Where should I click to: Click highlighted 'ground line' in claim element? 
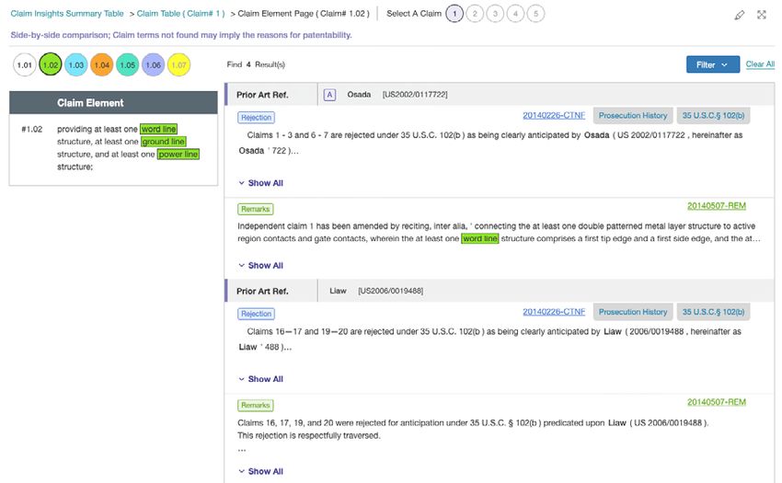tap(163, 142)
